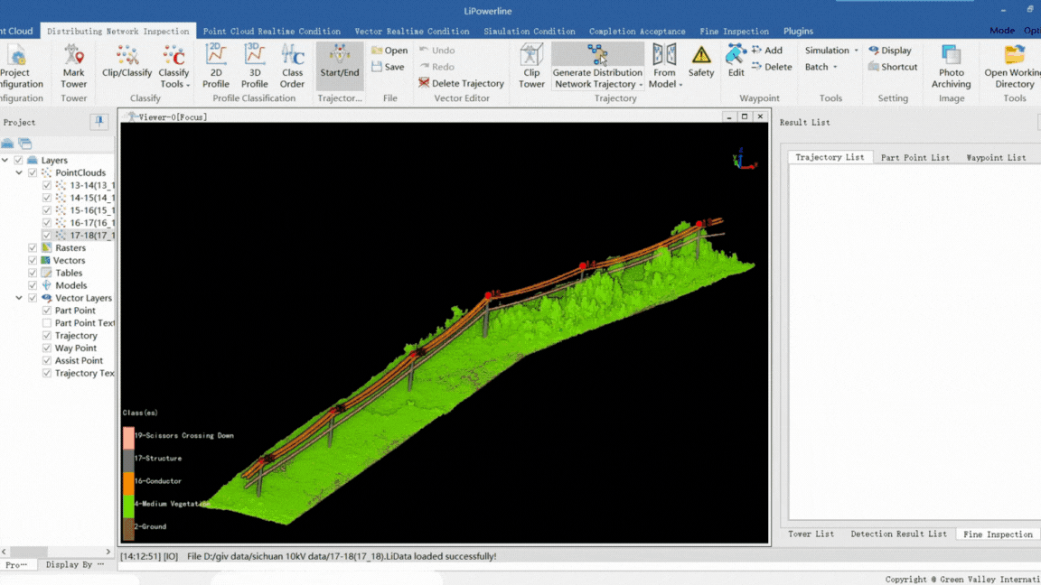Collapse the Vector Layers tree node

19,298
